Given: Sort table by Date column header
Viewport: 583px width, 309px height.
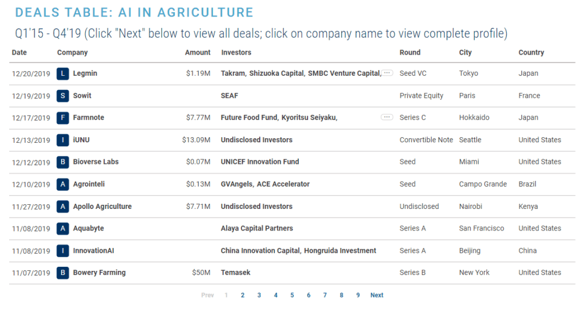Looking at the screenshot, I should click(19, 52).
